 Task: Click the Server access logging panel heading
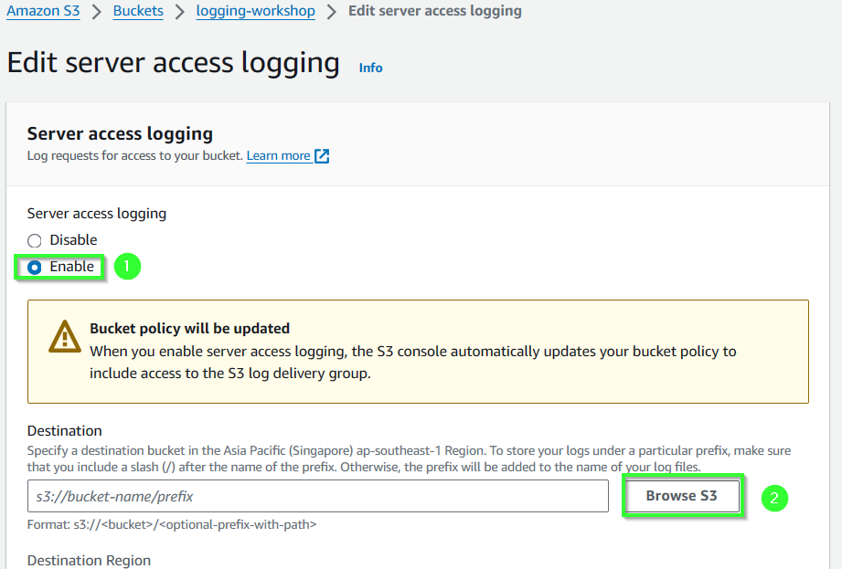click(120, 133)
